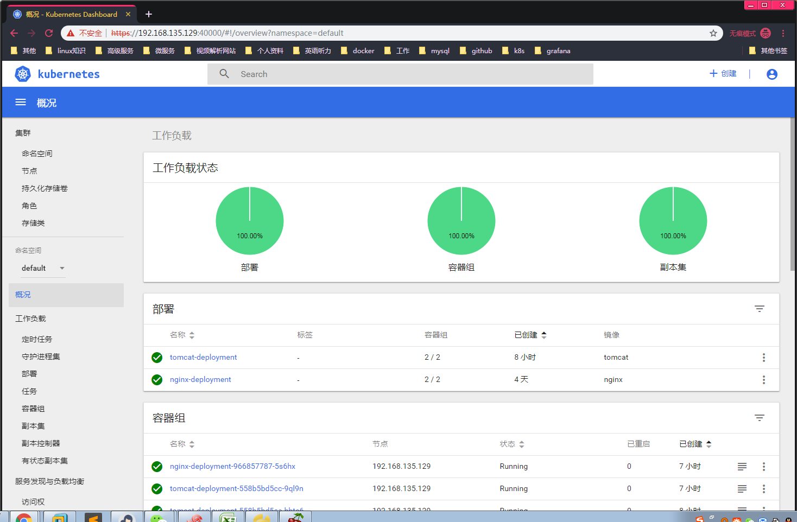This screenshot has height=522, width=797.
Task: Open the nginx-deployment link
Action: pos(200,380)
